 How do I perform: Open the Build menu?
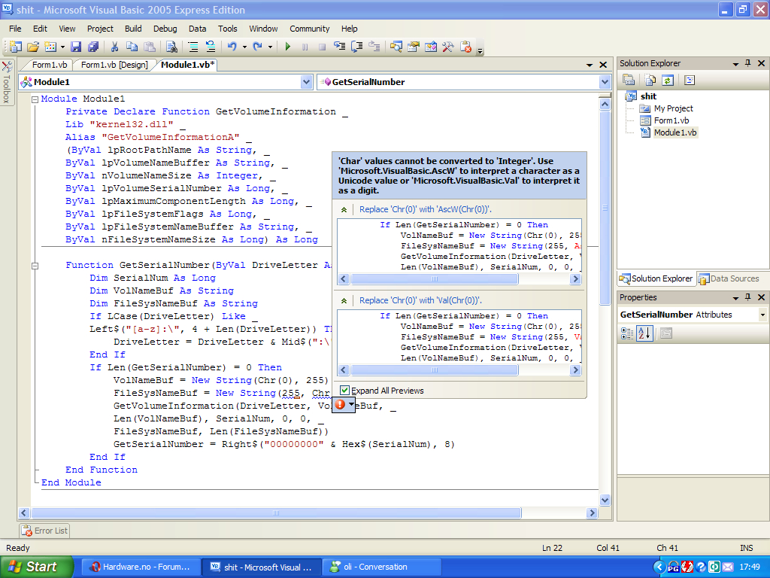click(133, 29)
